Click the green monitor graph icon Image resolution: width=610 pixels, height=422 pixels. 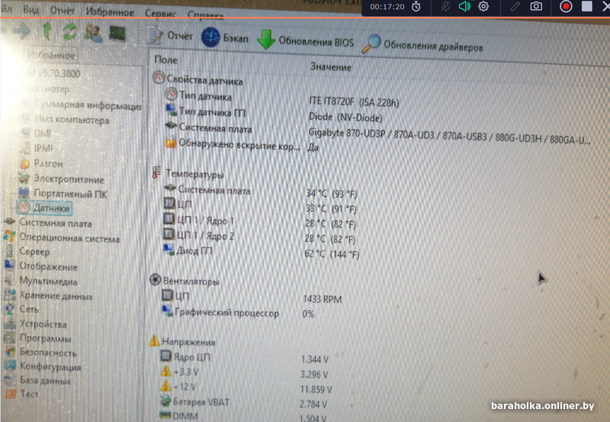[x=117, y=34]
